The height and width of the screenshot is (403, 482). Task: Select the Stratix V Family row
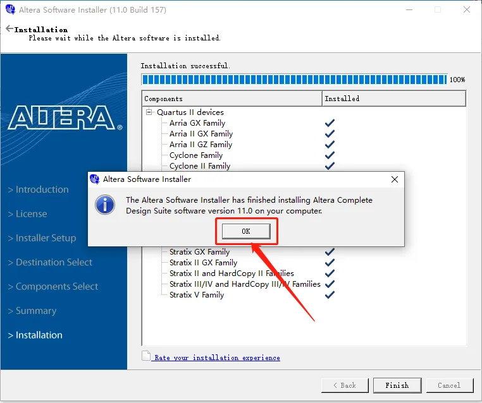197,295
